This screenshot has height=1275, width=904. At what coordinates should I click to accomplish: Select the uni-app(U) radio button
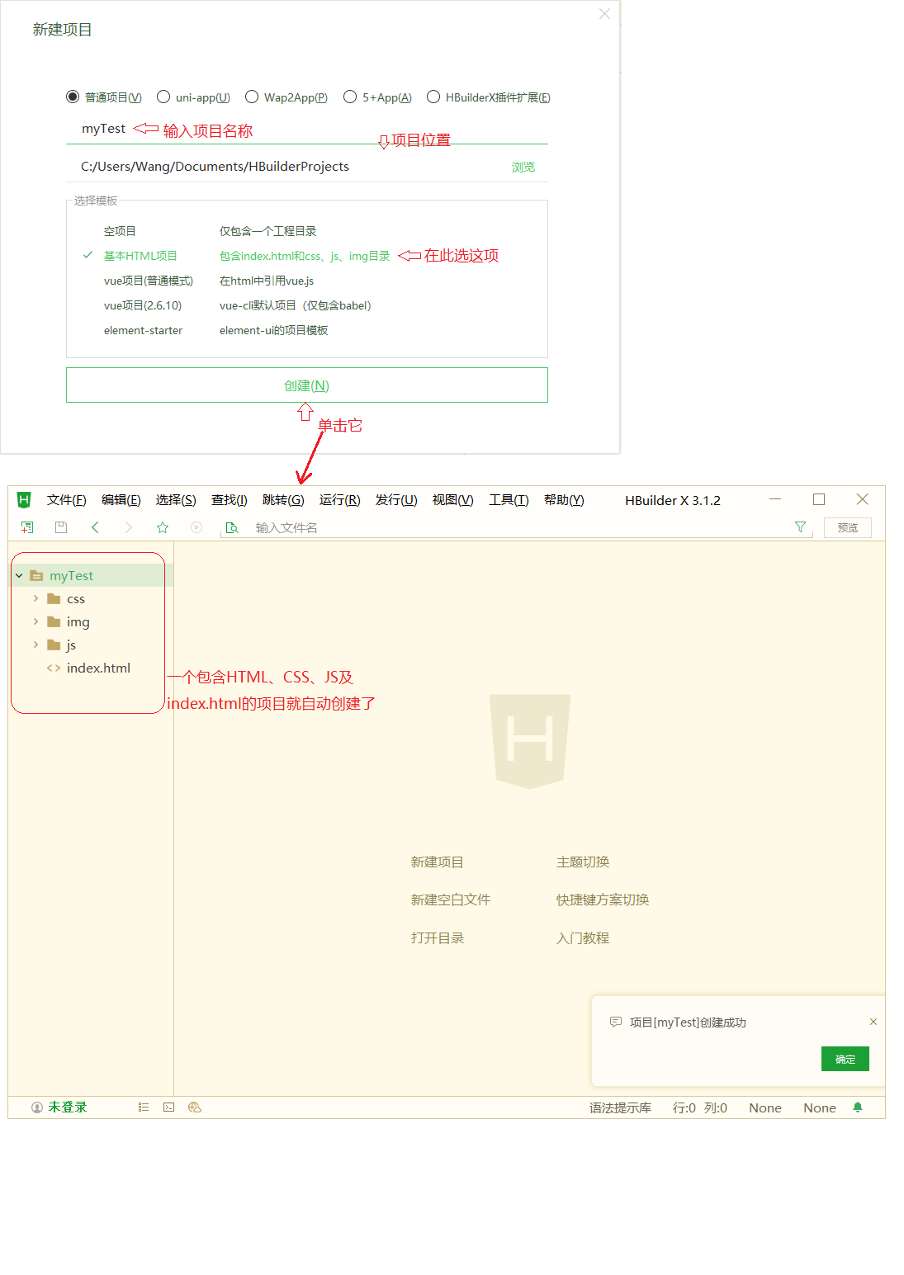163,97
